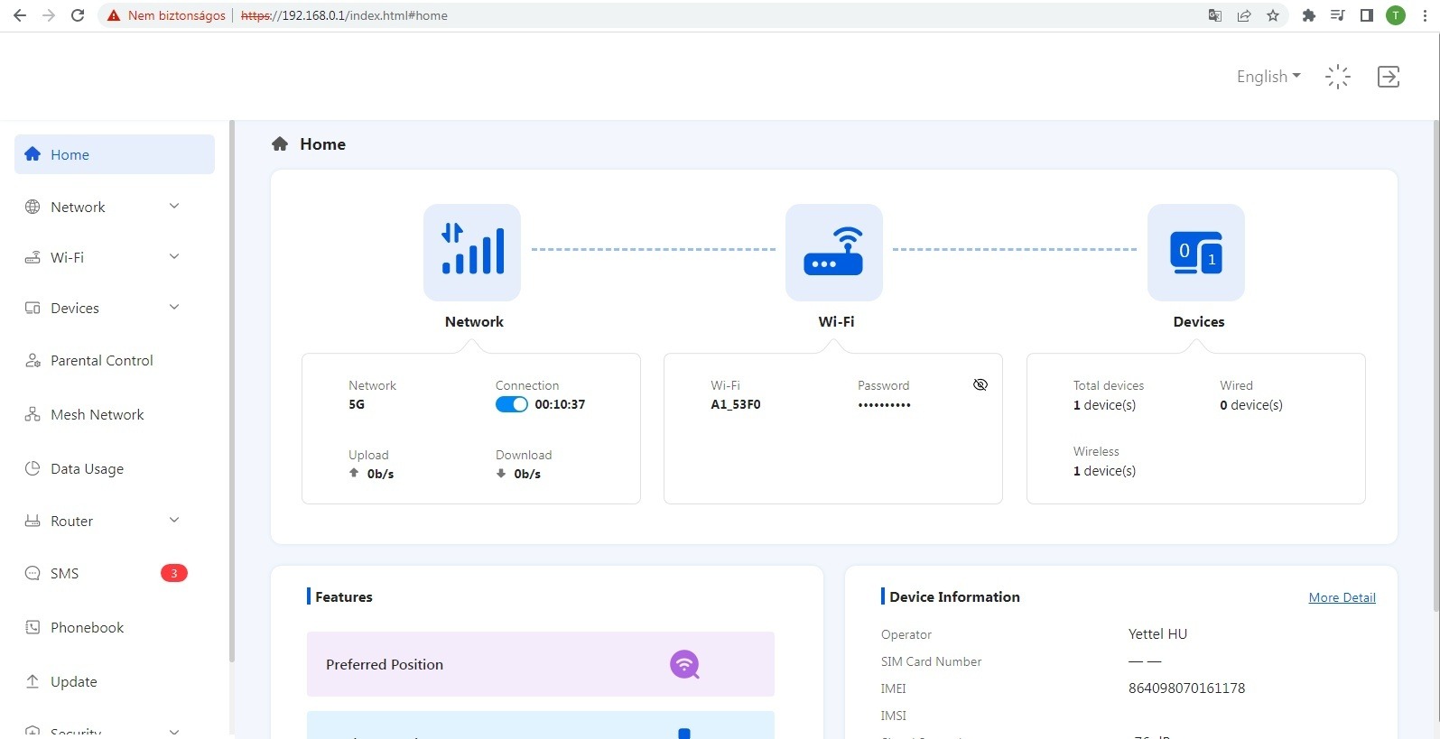Click the Preferred Position Wi-Fi search icon
The image size is (1440, 739).
coord(684,665)
